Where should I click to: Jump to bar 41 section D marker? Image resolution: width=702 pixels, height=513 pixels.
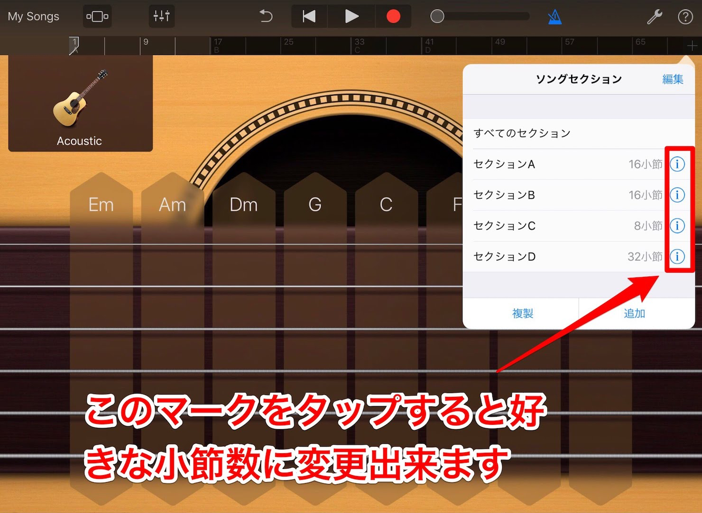coord(429,46)
